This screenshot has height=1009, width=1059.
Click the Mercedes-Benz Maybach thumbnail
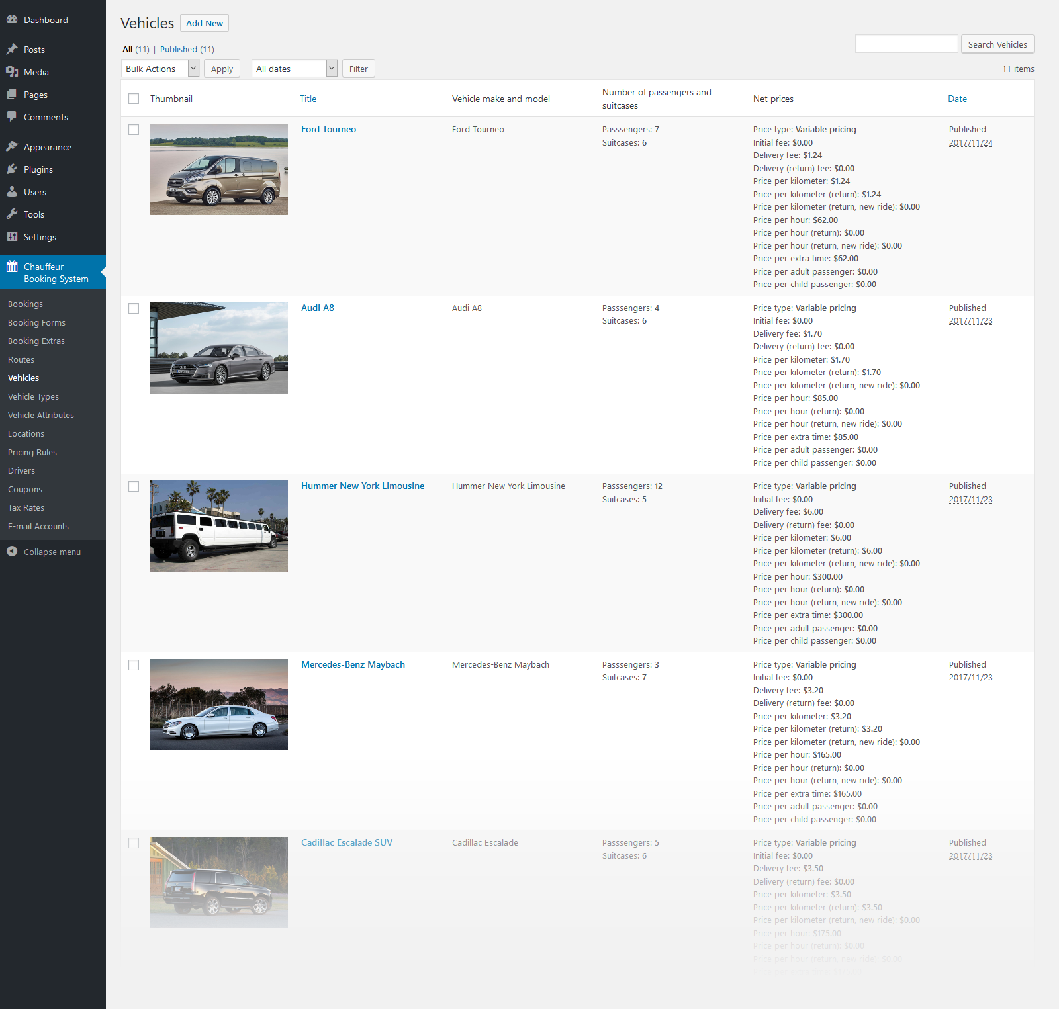[x=219, y=705]
